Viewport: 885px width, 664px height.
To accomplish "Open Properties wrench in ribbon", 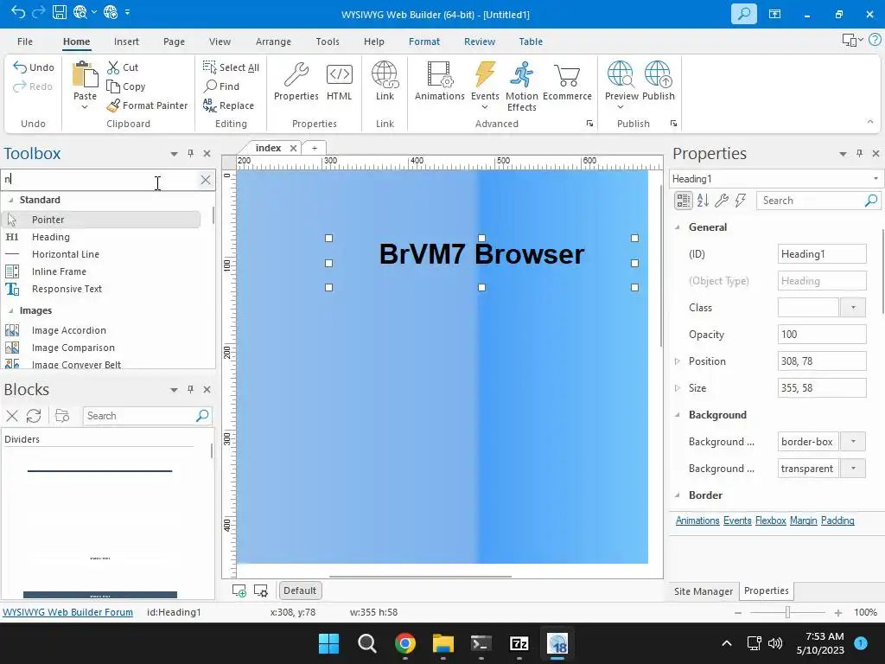I will [296, 81].
